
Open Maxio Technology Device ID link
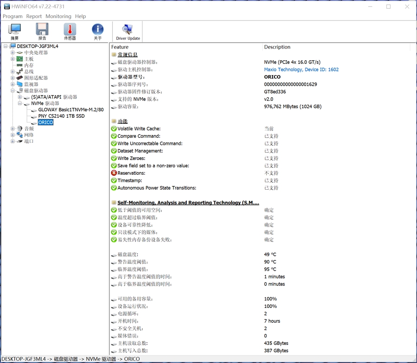click(301, 70)
